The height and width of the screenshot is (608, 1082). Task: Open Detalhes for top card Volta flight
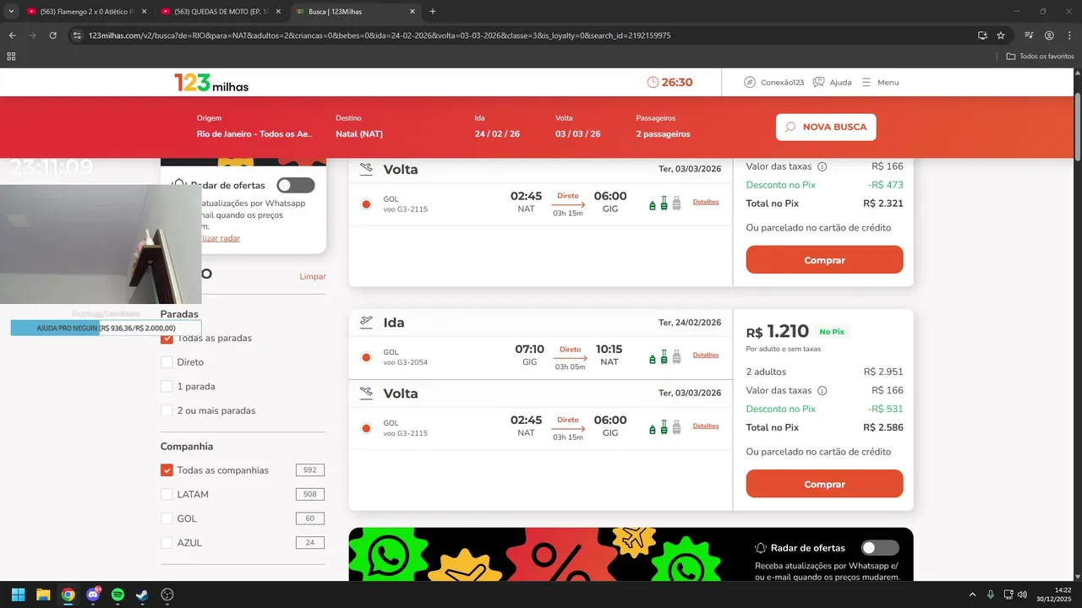coord(706,202)
